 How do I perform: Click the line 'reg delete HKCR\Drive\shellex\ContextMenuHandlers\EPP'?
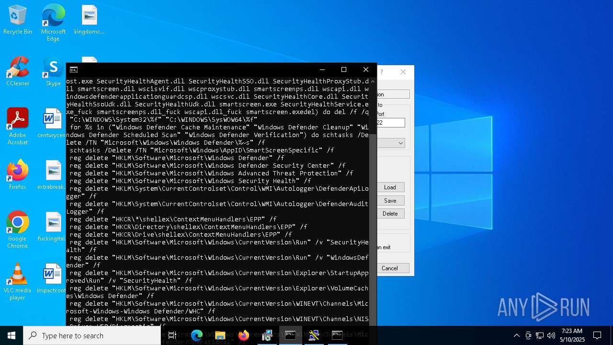tap(181, 235)
